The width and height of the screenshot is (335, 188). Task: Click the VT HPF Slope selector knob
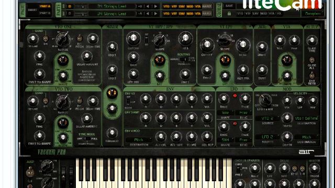[160, 40]
